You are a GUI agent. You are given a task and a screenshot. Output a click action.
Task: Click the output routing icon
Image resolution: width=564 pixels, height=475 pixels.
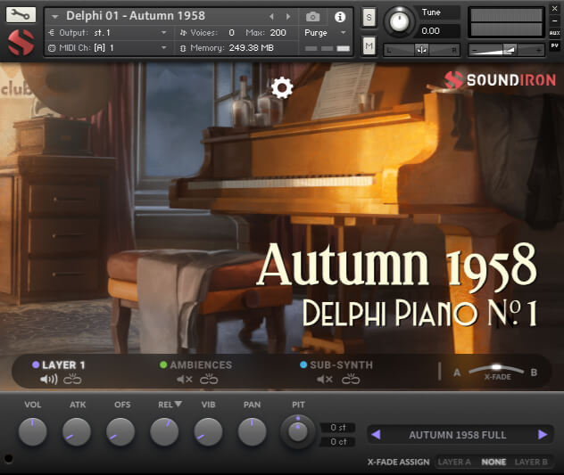click(52, 33)
